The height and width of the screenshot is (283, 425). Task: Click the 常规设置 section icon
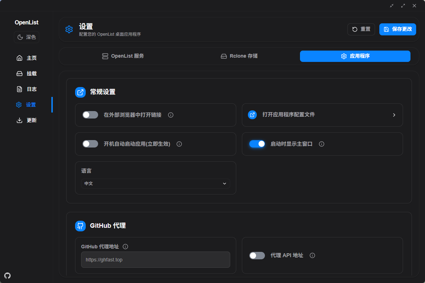tap(80, 92)
